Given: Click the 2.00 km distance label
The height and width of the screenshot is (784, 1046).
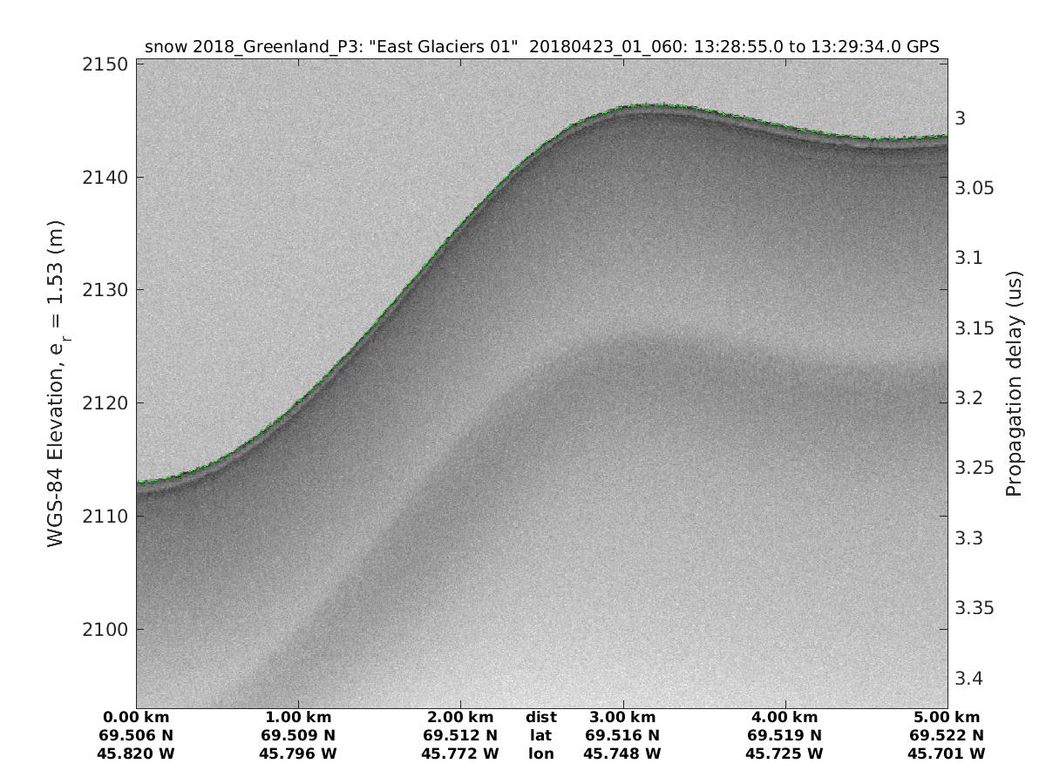Looking at the screenshot, I should pos(460,718).
